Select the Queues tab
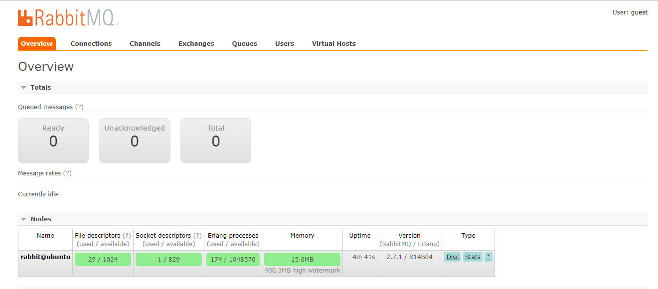 click(x=245, y=44)
